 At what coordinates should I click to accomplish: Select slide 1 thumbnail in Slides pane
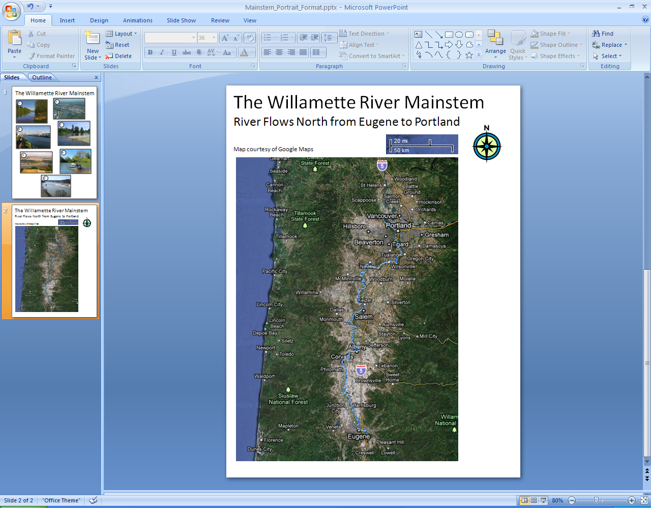pyautogui.click(x=54, y=143)
